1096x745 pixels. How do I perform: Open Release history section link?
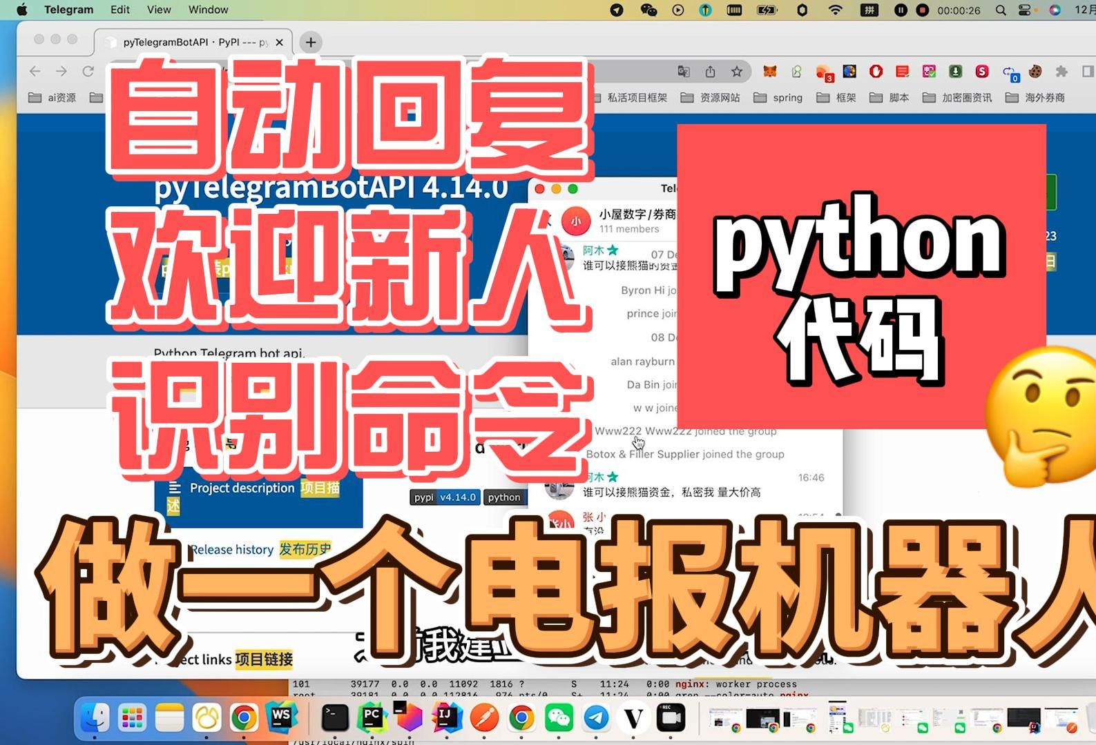[x=260, y=549]
